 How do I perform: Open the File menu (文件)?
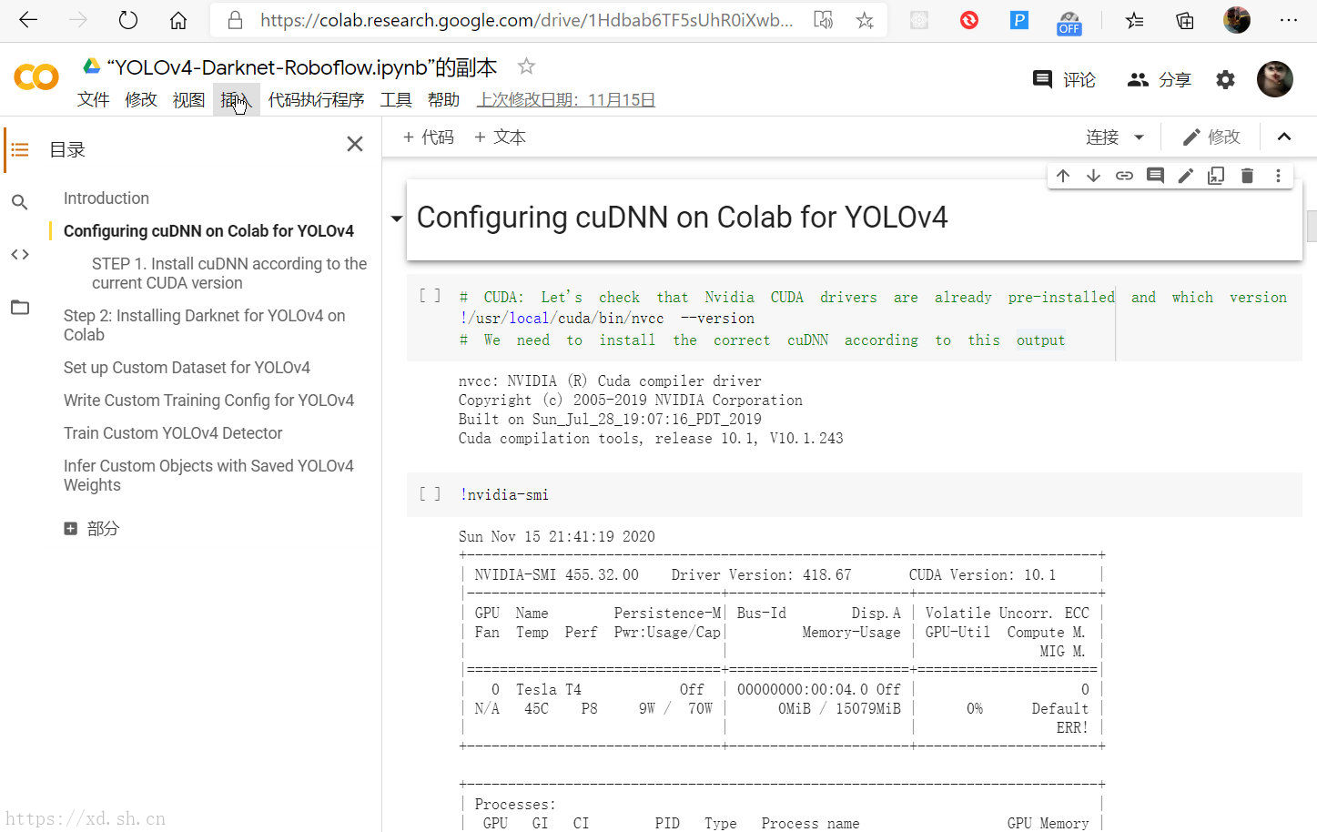point(94,100)
